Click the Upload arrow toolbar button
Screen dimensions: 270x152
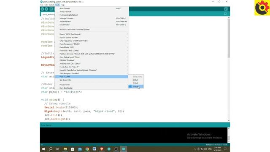point(46,9)
